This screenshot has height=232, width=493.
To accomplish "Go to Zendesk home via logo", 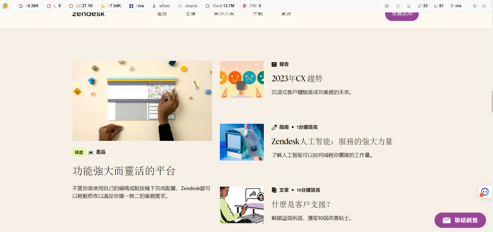I will [x=88, y=14].
